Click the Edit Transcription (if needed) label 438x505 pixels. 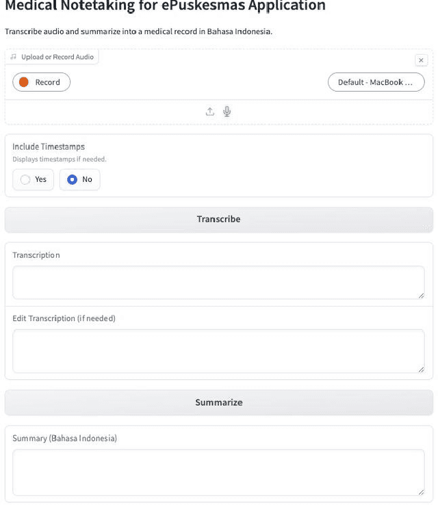click(64, 318)
